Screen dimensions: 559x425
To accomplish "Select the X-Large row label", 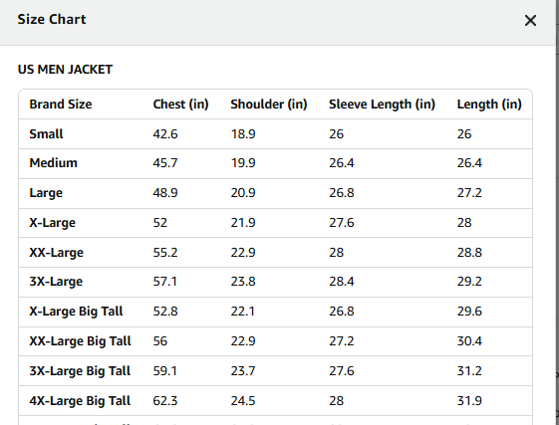I will point(52,223).
